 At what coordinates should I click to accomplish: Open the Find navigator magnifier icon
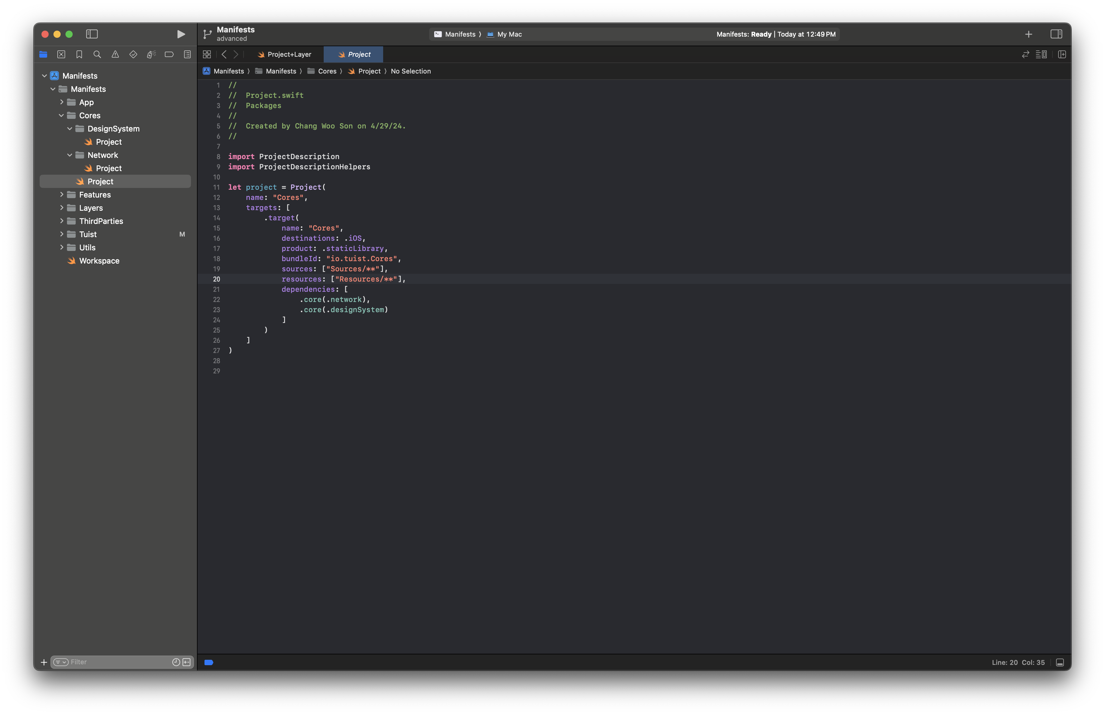coord(97,54)
